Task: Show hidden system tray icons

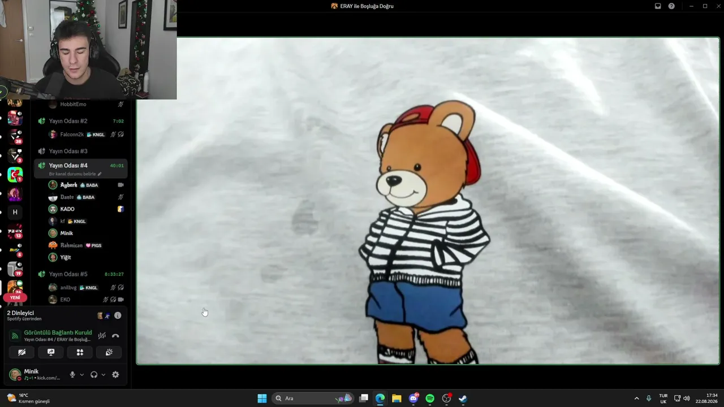Action: click(636, 399)
